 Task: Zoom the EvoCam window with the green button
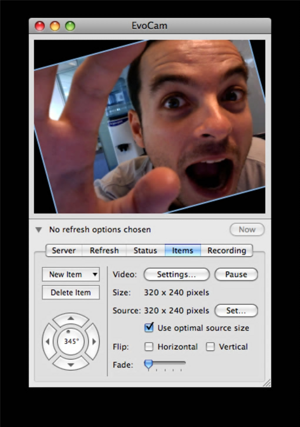[70, 26]
